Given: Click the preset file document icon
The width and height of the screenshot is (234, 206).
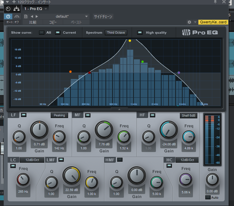Looking at the screenshot, I should [26, 16].
